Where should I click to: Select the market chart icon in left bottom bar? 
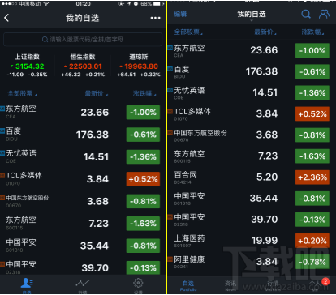pos(83,283)
